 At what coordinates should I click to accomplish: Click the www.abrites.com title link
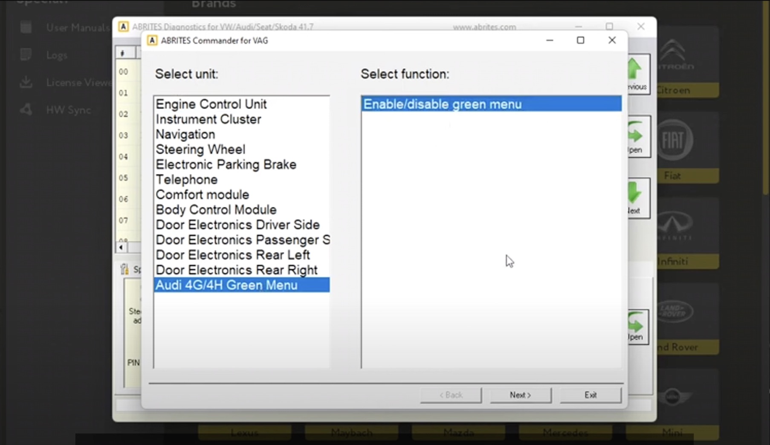tap(484, 27)
